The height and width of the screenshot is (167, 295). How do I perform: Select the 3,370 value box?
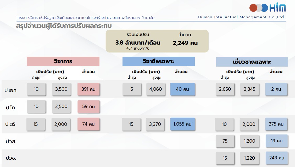[155, 124]
